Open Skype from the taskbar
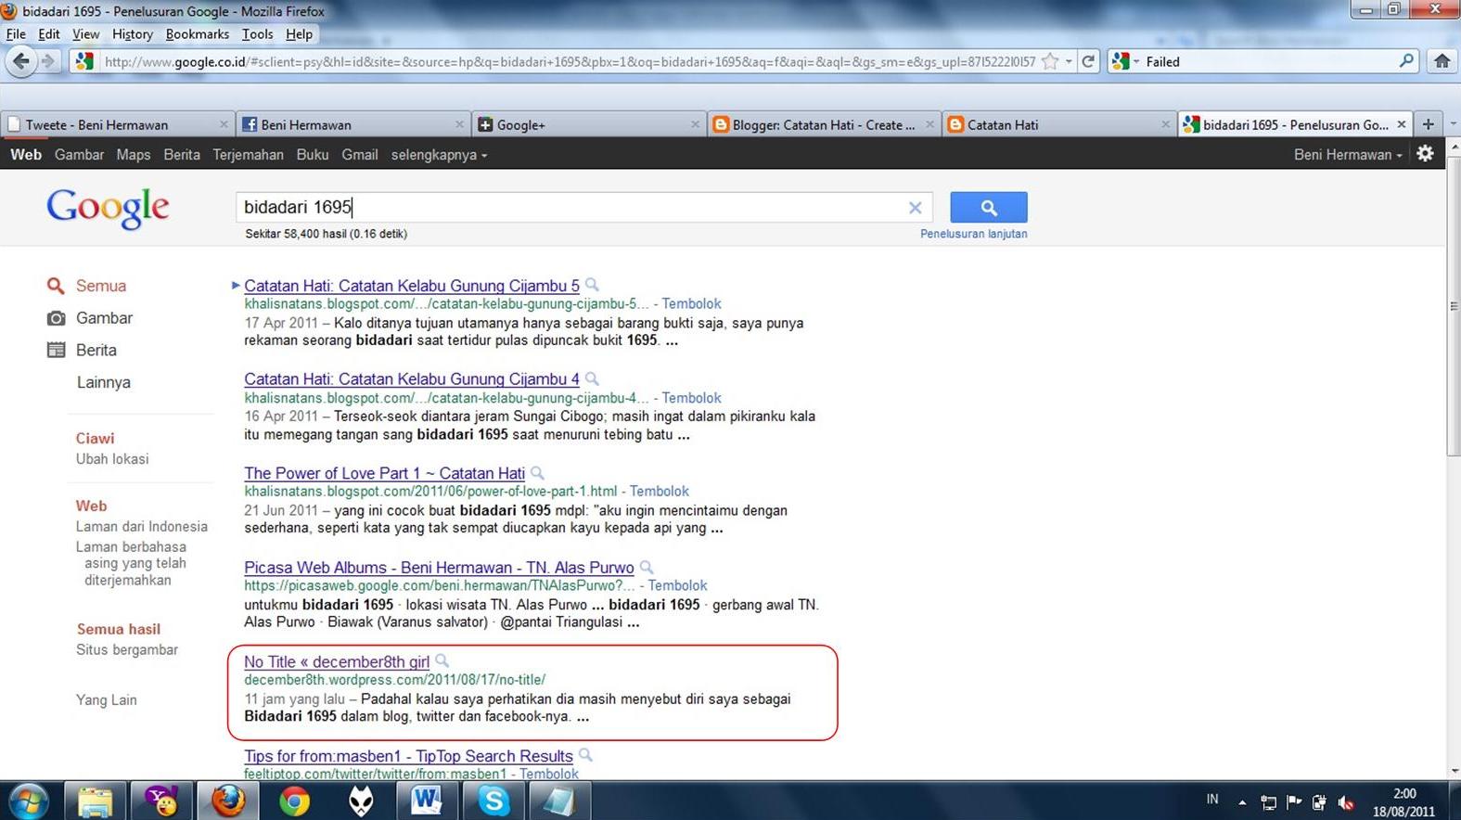Image resolution: width=1461 pixels, height=820 pixels. point(493,801)
